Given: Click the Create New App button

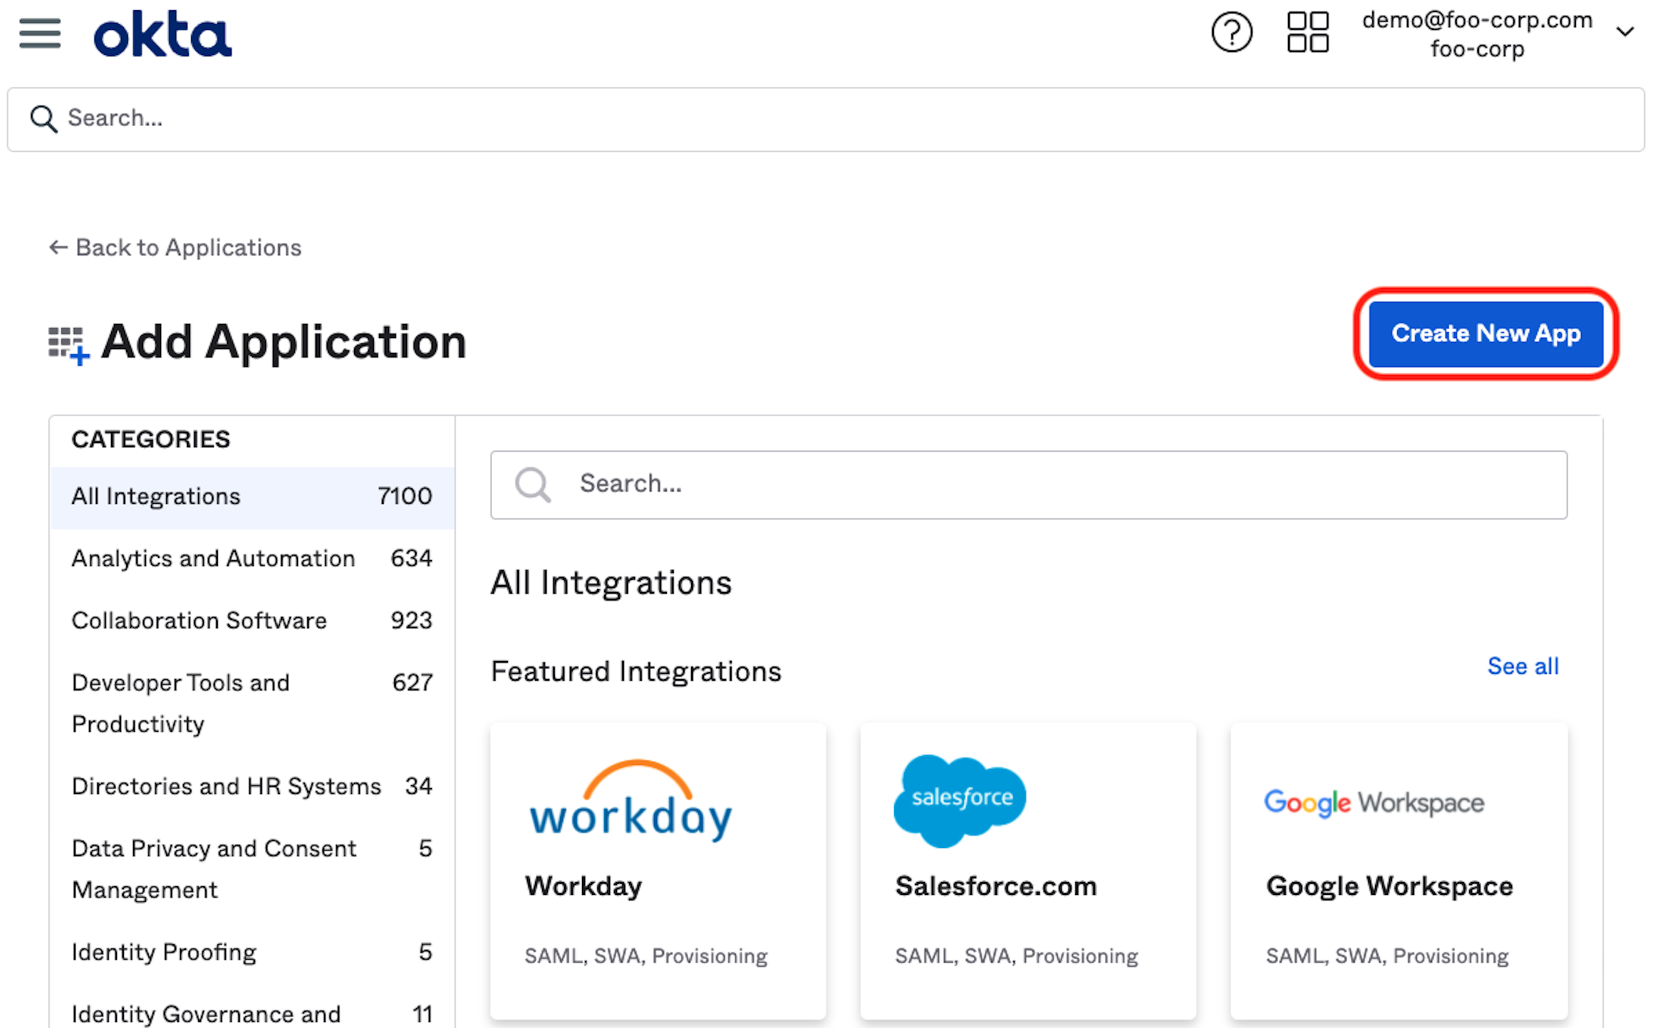Looking at the screenshot, I should coord(1485,334).
